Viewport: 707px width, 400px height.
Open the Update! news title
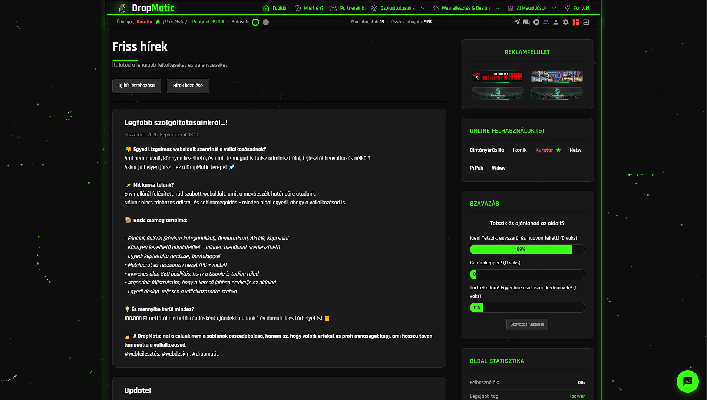(x=138, y=390)
